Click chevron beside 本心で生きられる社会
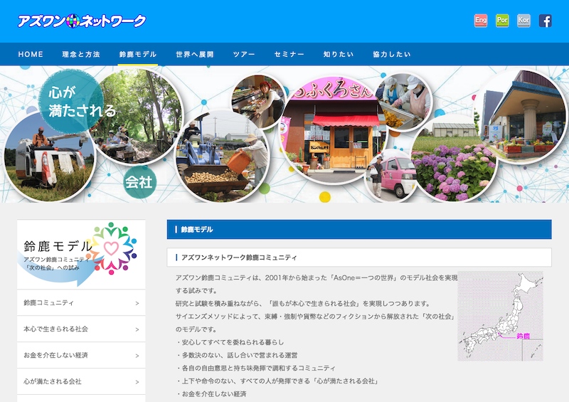The height and width of the screenshot is (402, 569). click(x=137, y=329)
